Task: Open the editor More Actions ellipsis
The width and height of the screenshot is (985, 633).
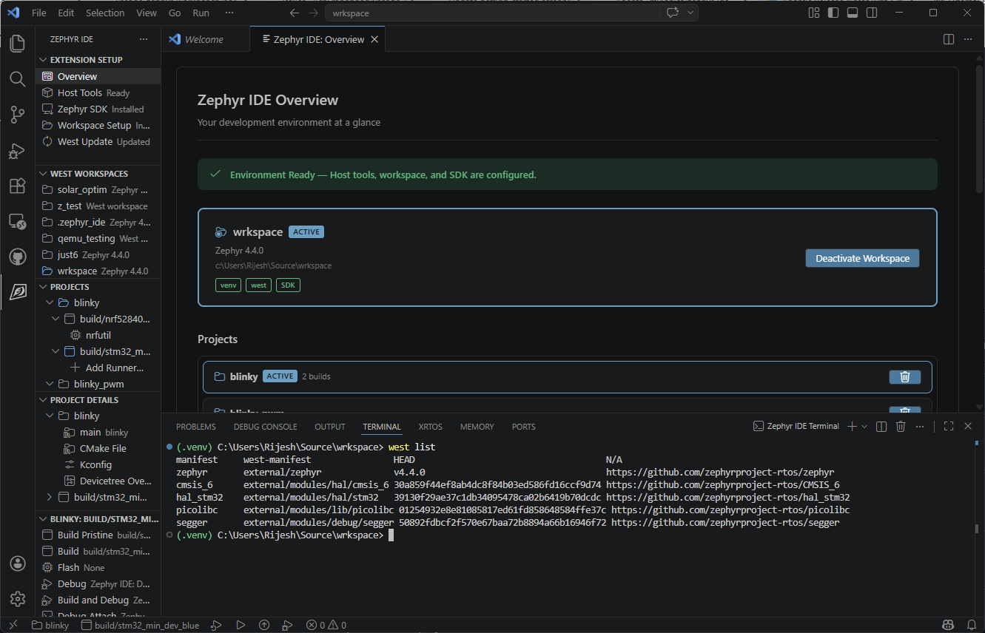Action: (968, 39)
